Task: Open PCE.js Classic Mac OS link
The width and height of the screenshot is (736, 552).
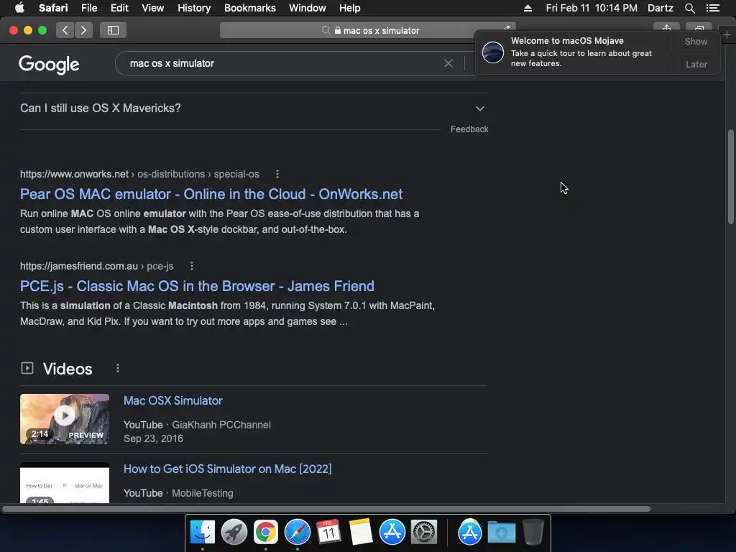Action: pyautogui.click(x=197, y=286)
